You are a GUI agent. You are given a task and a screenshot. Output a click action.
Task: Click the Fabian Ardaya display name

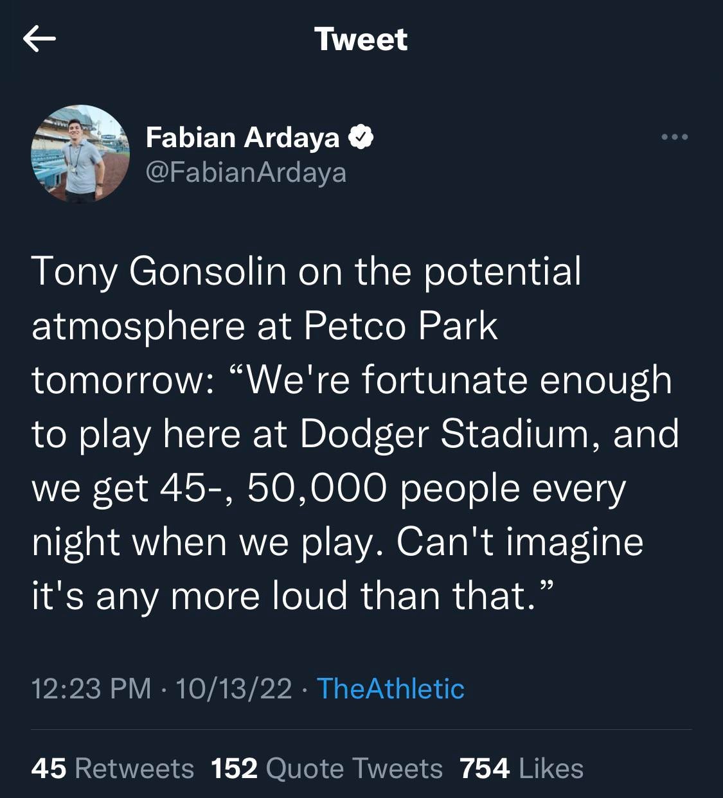pos(242,137)
